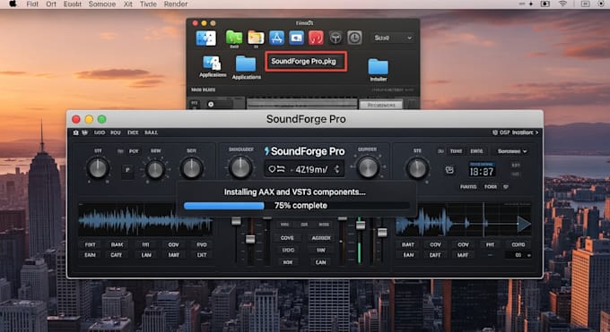The image size is (610, 332).
Task: Click the dark steering-wheel icon in the installer window
Action: 335,38
